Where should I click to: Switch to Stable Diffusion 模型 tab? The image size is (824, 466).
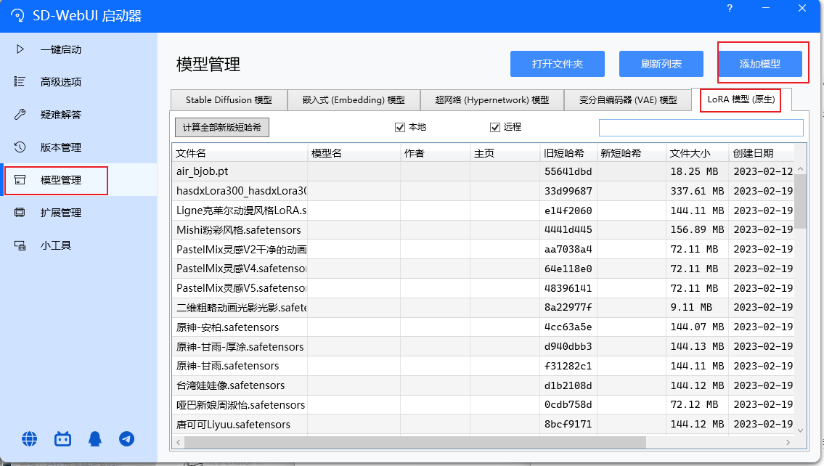click(229, 100)
